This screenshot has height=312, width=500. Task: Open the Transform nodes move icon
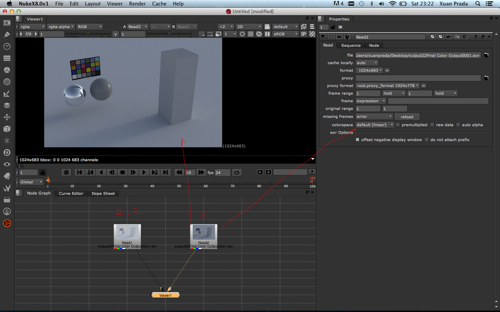coord(7,117)
